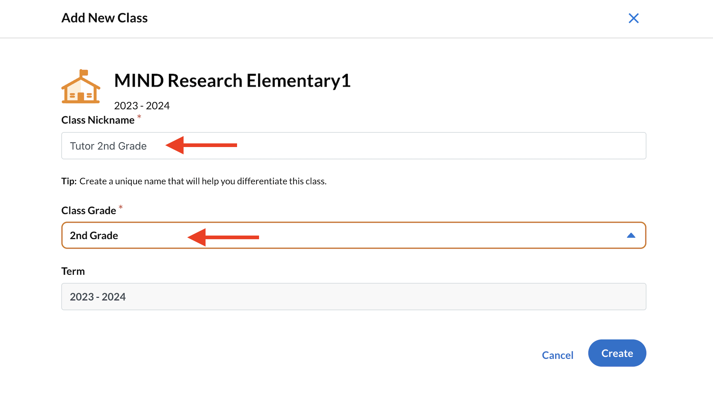Click the Class Grade label
The height and width of the screenshot is (406, 713).
tap(89, 210)
